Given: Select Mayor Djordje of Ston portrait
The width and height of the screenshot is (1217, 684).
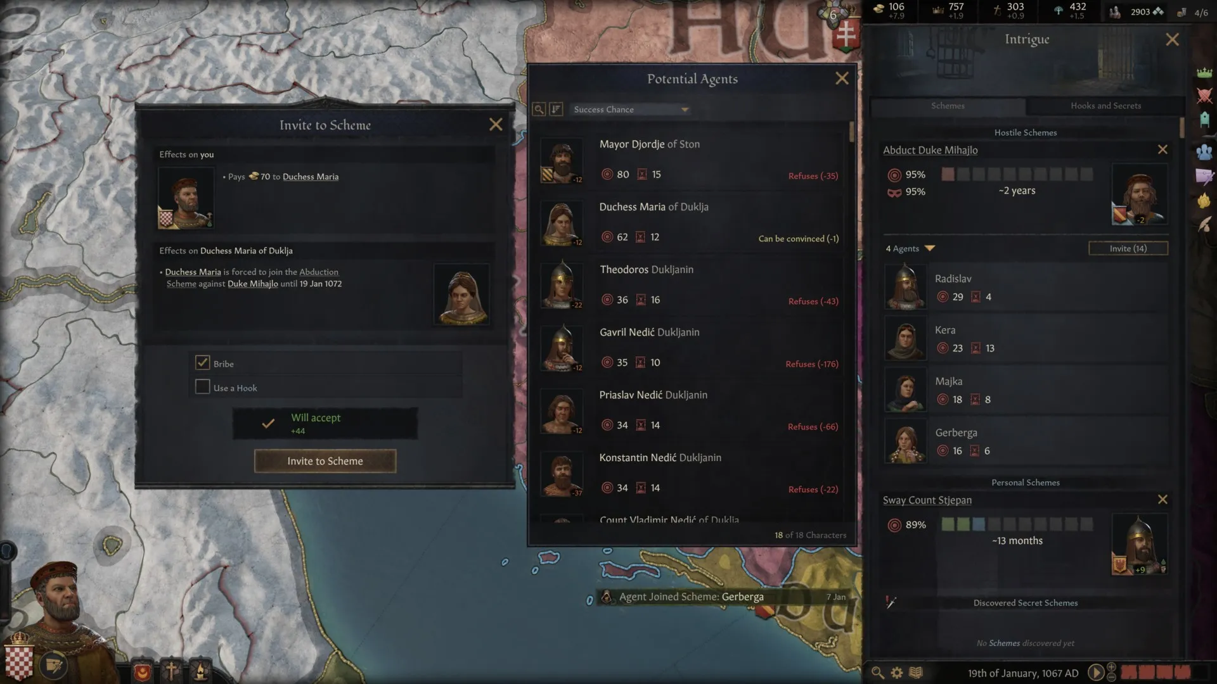Looking at the screenshot, I should [562, 160].
